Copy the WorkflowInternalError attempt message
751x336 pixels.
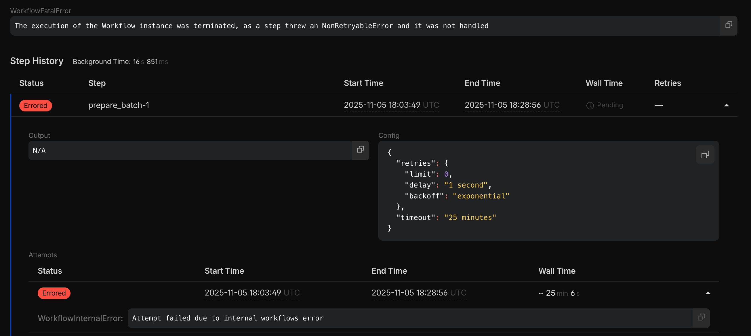point(701,317)
